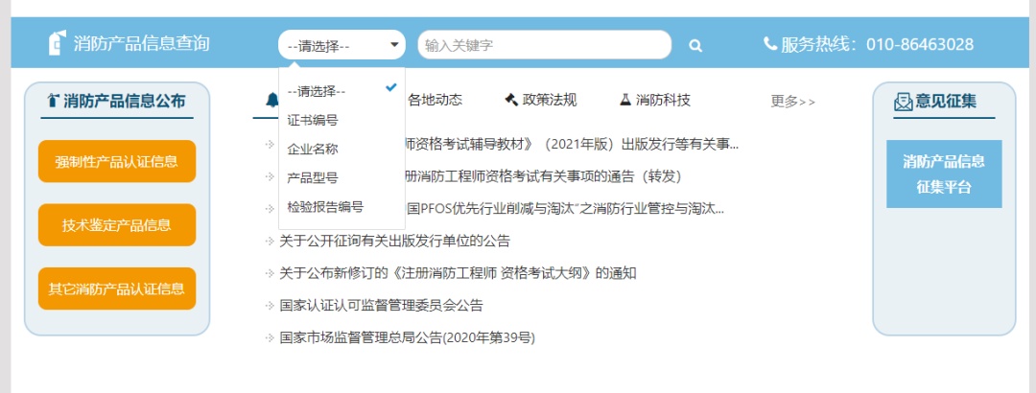Open 技术鉴定产品信息 button
1036x393 pixels.
[x=117, y=225]
